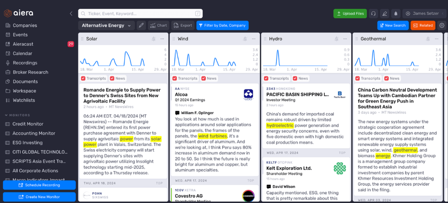Uncheck News in the Geothermal column

[x=386, y=78]
